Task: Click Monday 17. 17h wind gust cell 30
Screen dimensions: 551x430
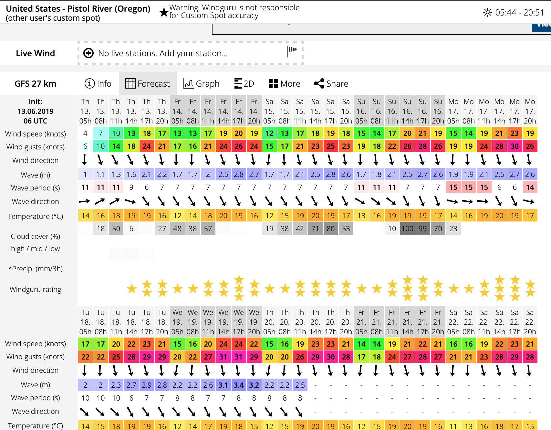Action: pos(515,146)
